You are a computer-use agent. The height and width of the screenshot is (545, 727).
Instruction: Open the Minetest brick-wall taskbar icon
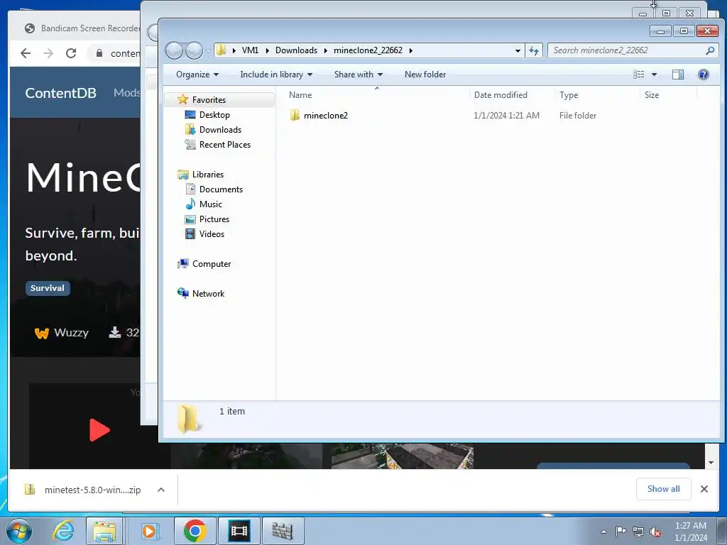tap(283, 531)
